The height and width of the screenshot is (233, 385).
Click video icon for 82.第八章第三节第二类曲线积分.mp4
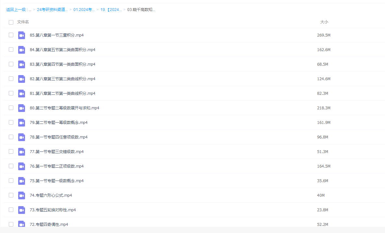coord(21,79)
